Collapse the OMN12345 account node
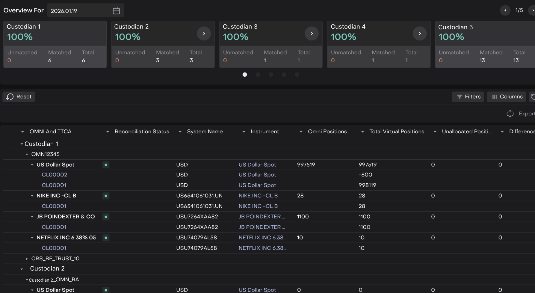Screen dimensions: 535x293 (x=27, y=155)
